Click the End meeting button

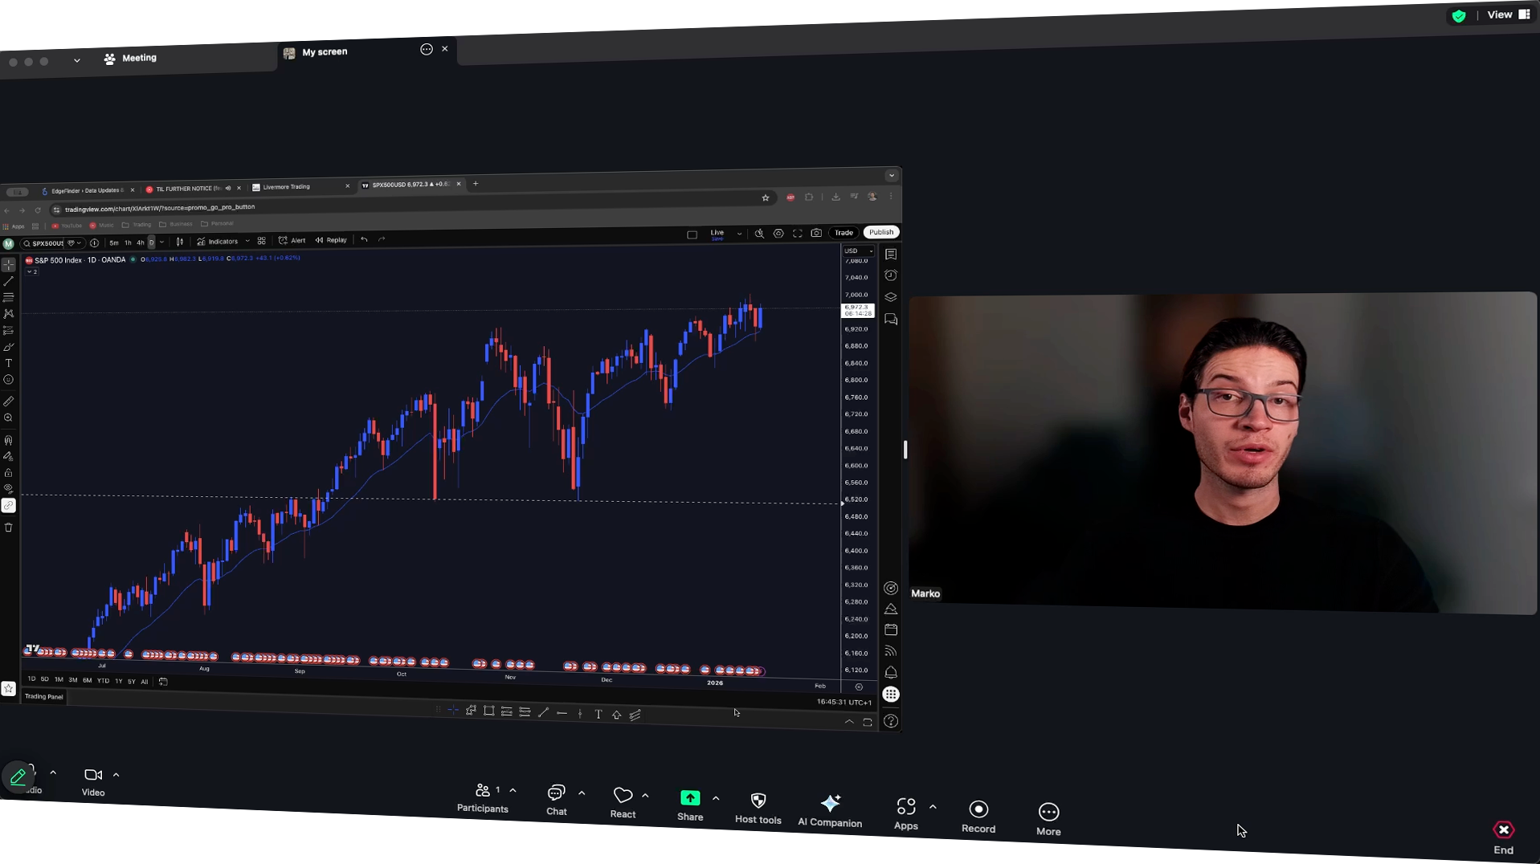[1503, 838]
